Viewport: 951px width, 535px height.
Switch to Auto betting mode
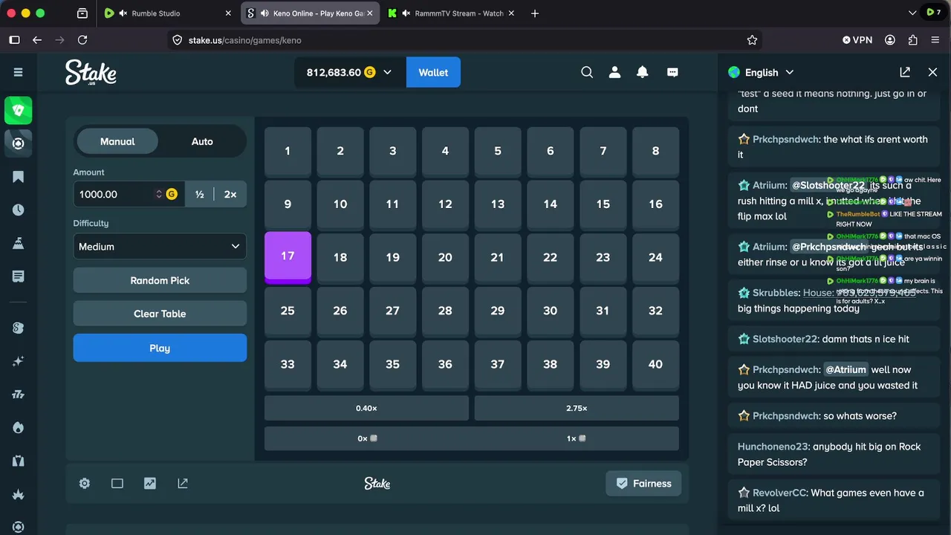tap(202, 141)
